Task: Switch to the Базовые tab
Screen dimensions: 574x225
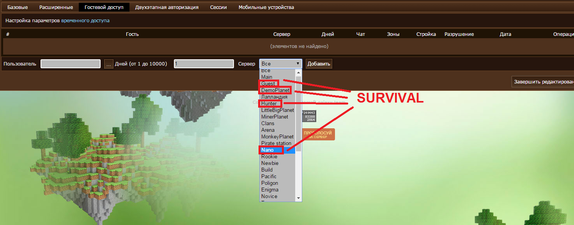Action: (18, 7)
